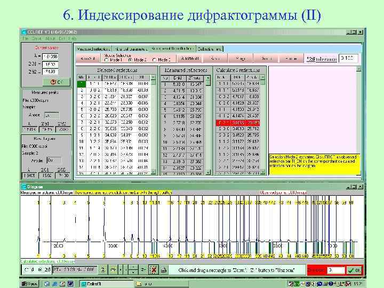The height and width of the screenshot is (288, 384).
Task: Switch to the folder window taskbar button
Action: coord(162,284)
